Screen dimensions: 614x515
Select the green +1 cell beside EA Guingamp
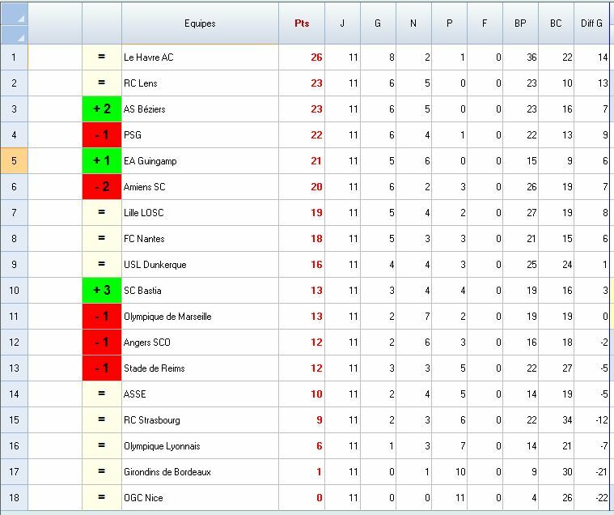[102, 161]
